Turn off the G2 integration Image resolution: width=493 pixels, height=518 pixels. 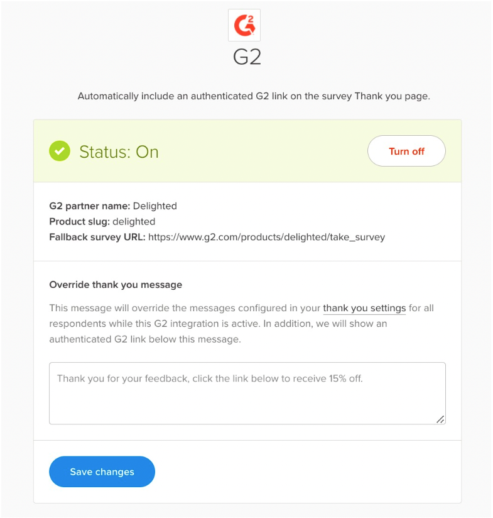click(x=406, y=152)
